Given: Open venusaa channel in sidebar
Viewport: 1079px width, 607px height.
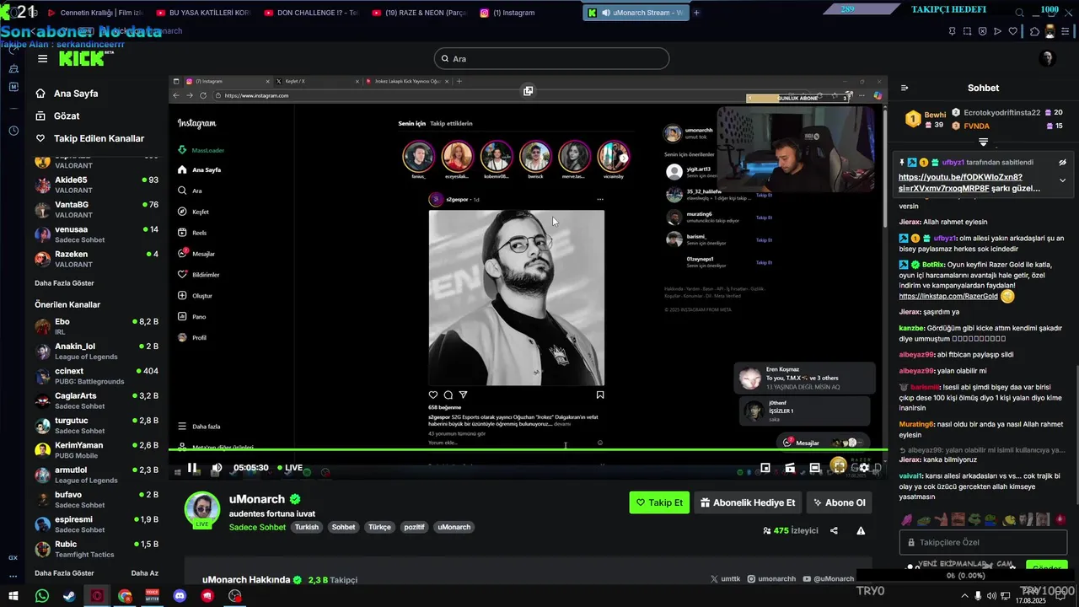Looking at the screenshot, I should [96, 234].
